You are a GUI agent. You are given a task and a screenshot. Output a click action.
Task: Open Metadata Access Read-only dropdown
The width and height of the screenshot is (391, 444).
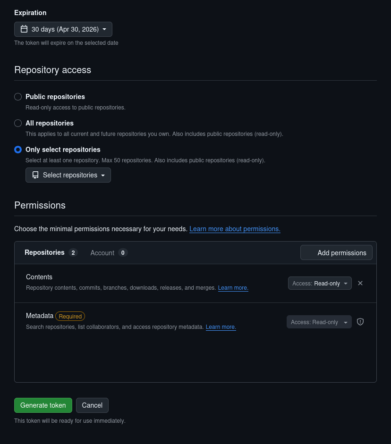pyautogui.click(x=319, y=322)
